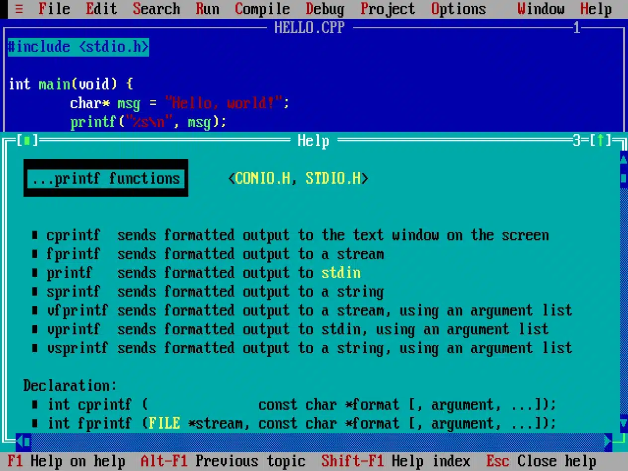Open the File menu
Image resolution: width=628 pixels, height=471 pixels.
pos(54,9)
